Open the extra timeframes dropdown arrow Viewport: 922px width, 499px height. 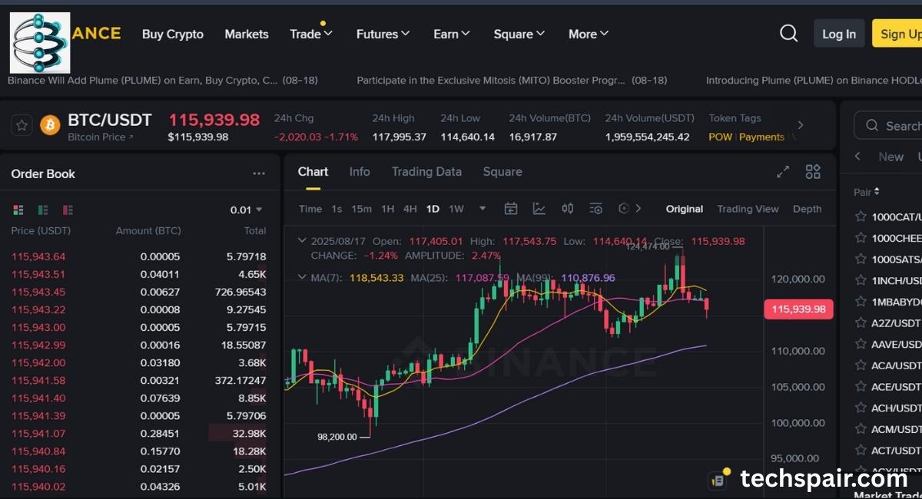click(482, 208)
